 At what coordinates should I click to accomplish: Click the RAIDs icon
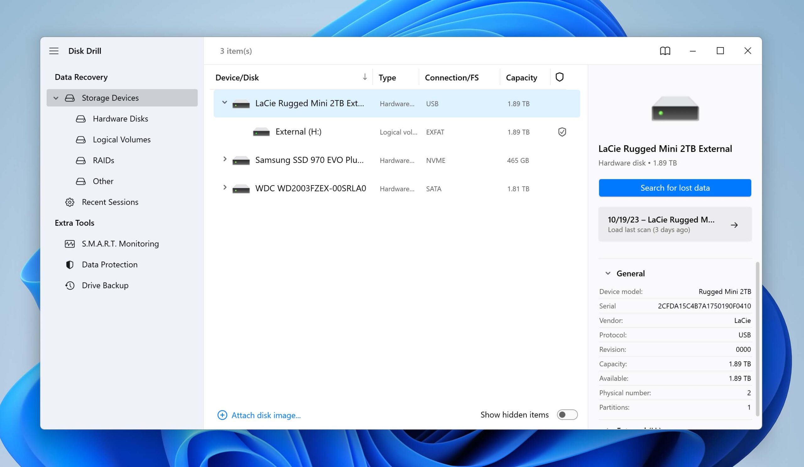[x=81, y=160]
